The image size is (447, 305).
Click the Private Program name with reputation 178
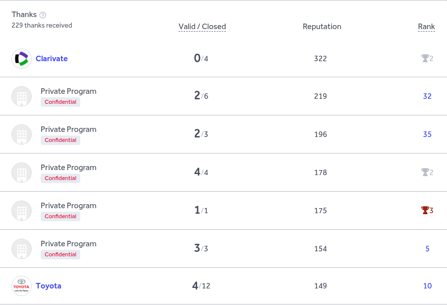tap(68, 168)
